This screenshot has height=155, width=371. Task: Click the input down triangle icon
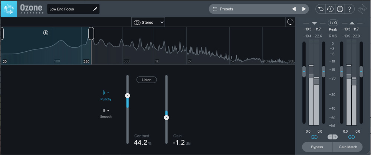tap(314, 23)
